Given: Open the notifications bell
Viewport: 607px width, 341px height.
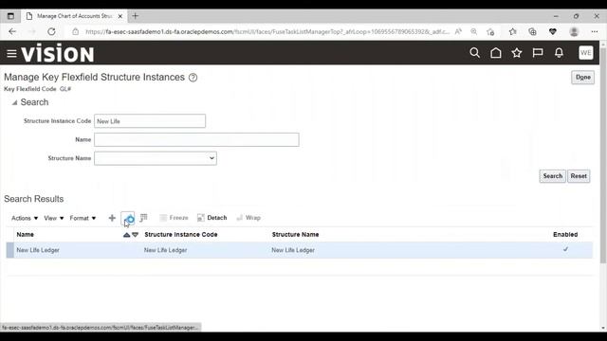Looking at the screenshot, I should (559, 53).
